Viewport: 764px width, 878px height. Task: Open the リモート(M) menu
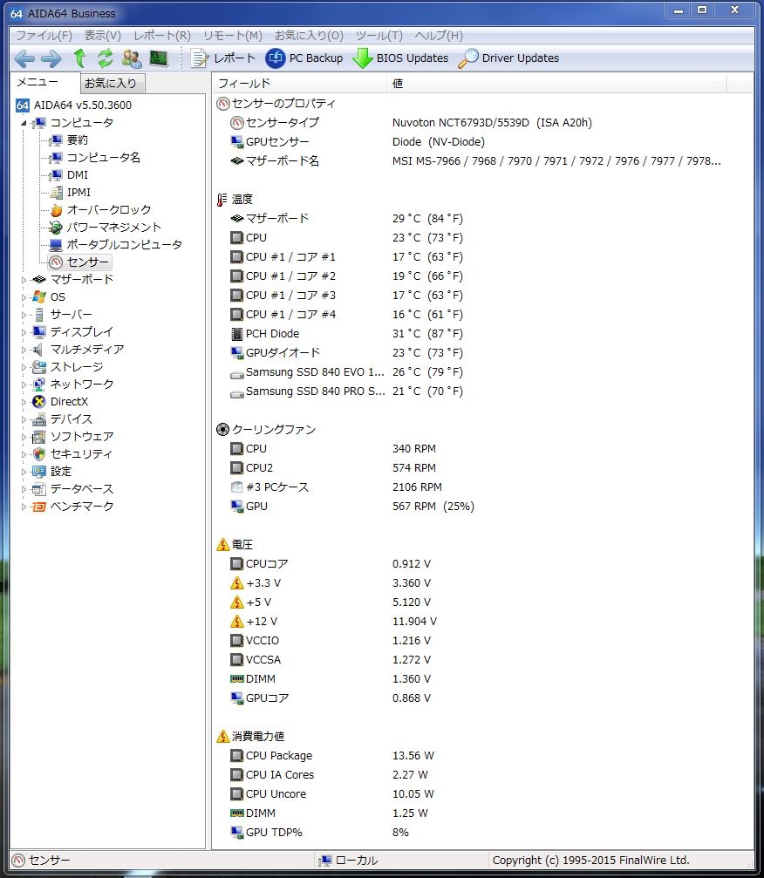[233, 36]
